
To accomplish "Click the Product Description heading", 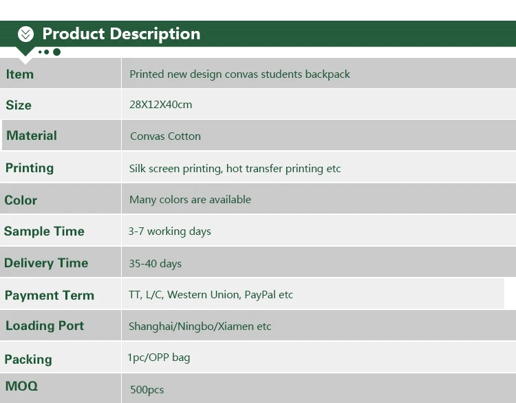I will coord(121,34).
